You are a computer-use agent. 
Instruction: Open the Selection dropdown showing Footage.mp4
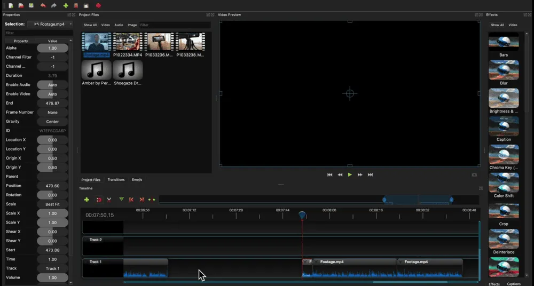50,24
